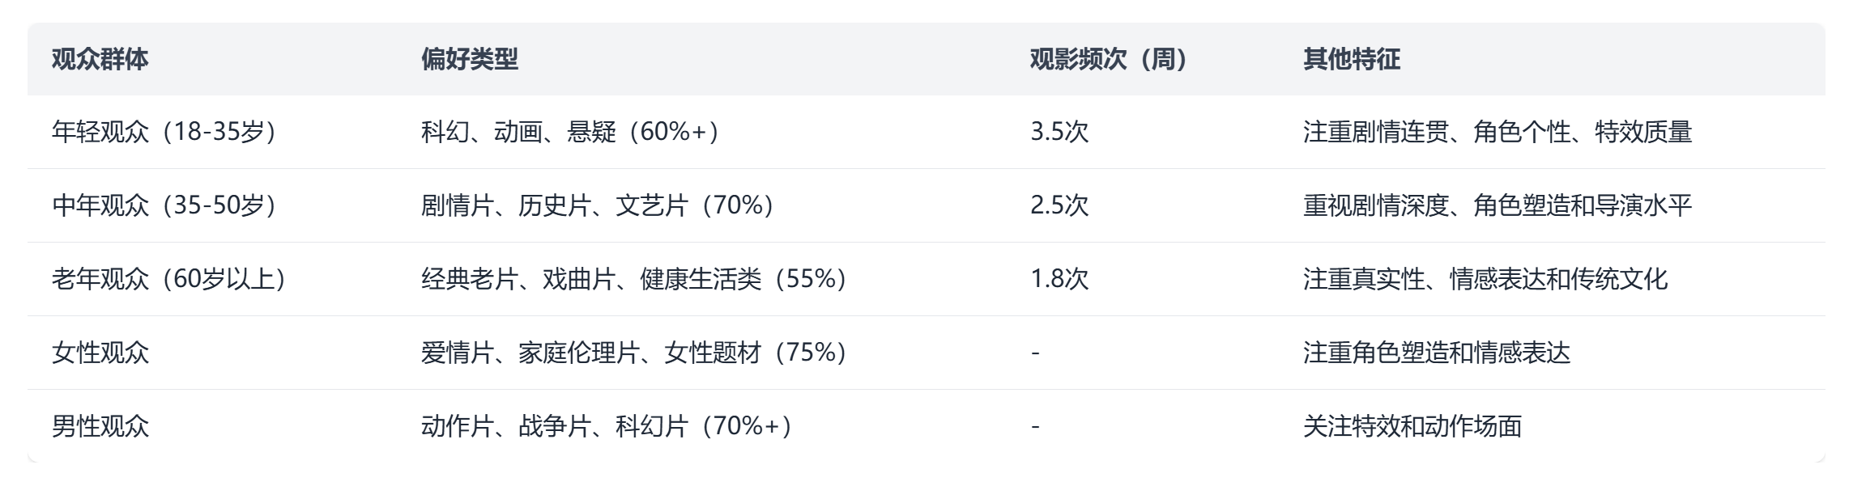Click the 观众群体 column header
1849x486 pixels.
point(100,59)
